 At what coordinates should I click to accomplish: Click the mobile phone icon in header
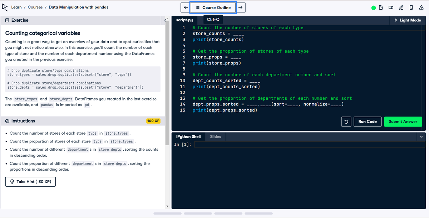coord(411,7)
